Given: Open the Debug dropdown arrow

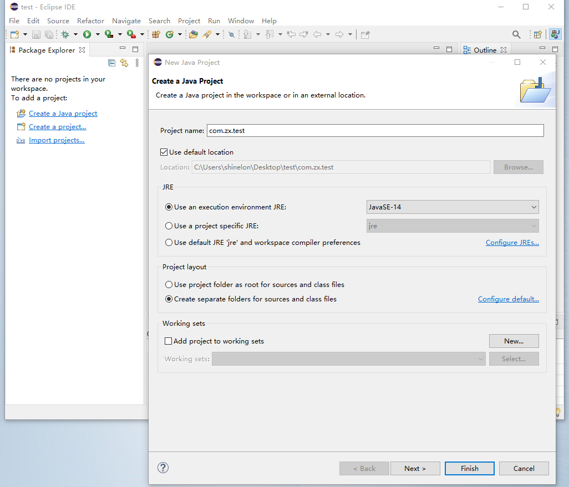Looking at the screenshot, I should 75,34.
